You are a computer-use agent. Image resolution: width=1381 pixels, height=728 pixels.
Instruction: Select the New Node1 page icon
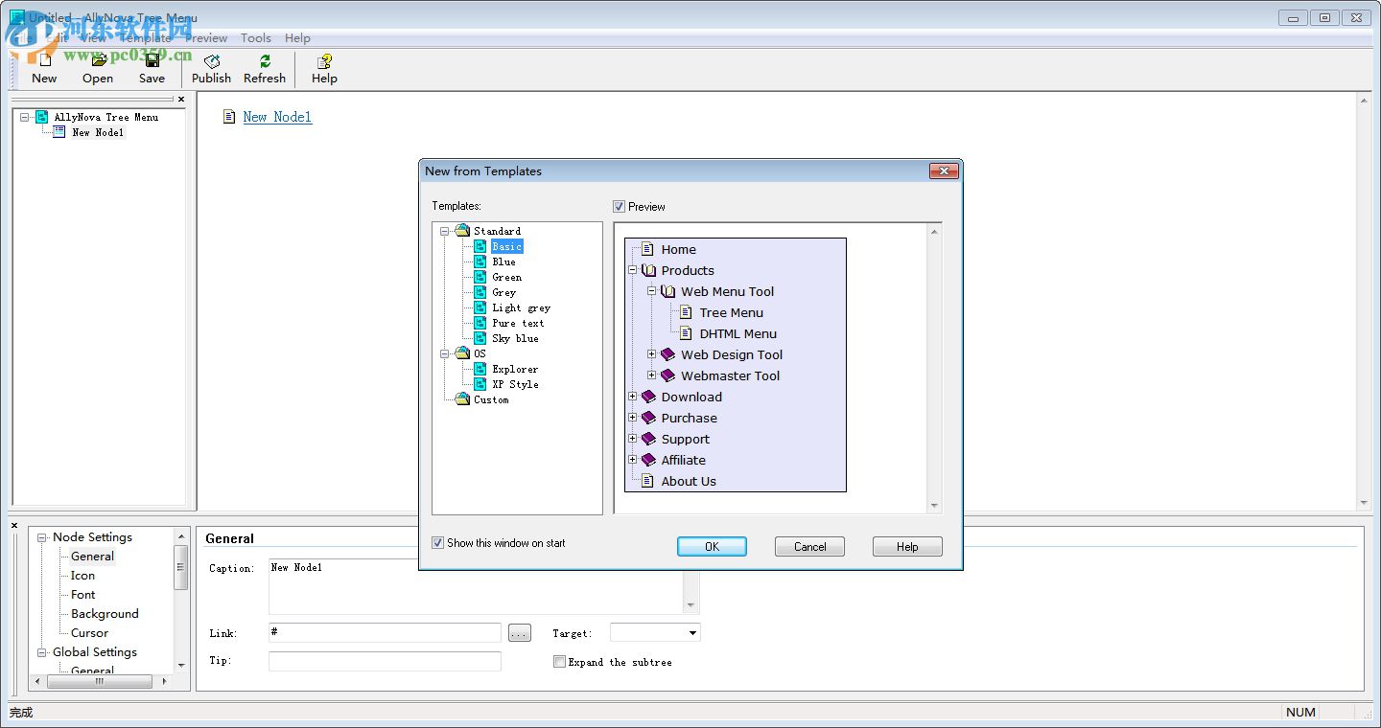58,132
